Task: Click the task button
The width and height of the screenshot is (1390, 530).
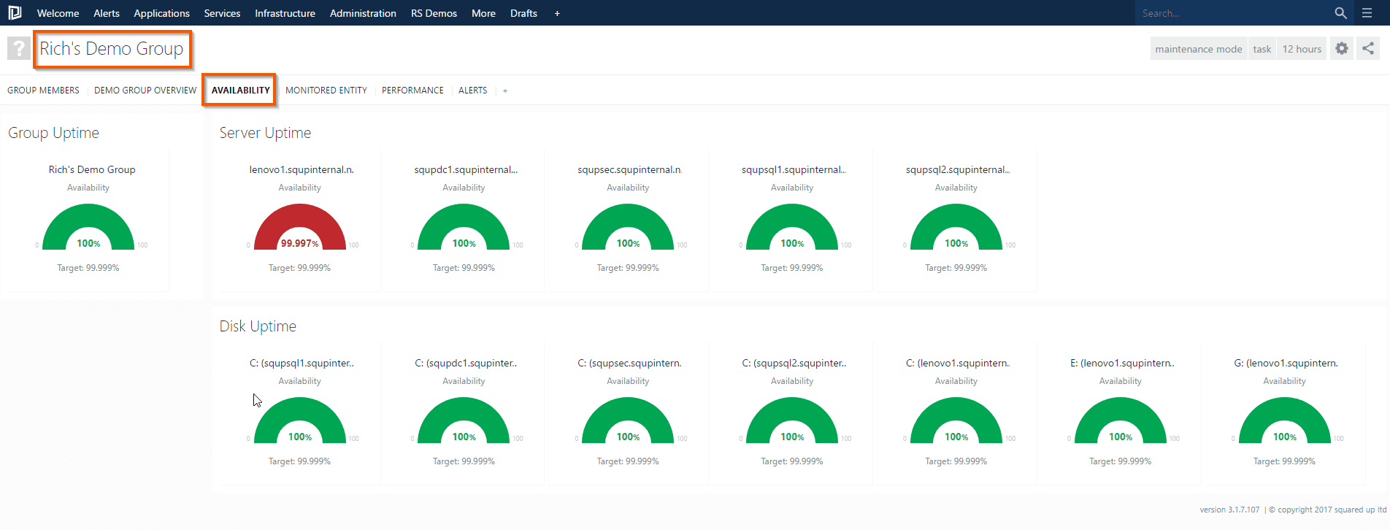Action: coord(1262,49)
